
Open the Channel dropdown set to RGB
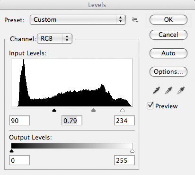[54, 38]
